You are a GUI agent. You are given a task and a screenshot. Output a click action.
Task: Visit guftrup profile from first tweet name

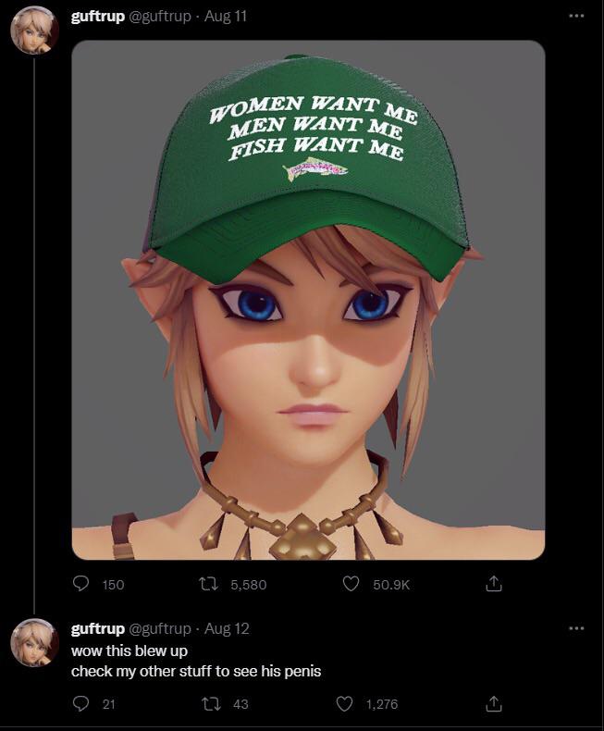tap(98, 17)
